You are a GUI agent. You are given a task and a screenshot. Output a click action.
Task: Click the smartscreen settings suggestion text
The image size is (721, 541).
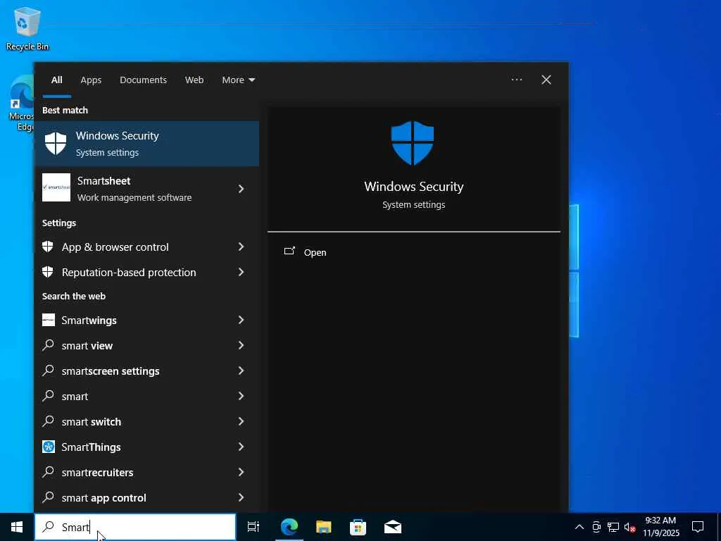coord(111,371)
